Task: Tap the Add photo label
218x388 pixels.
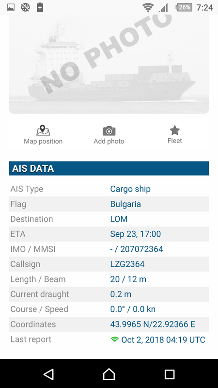Action: coord(109,141)
